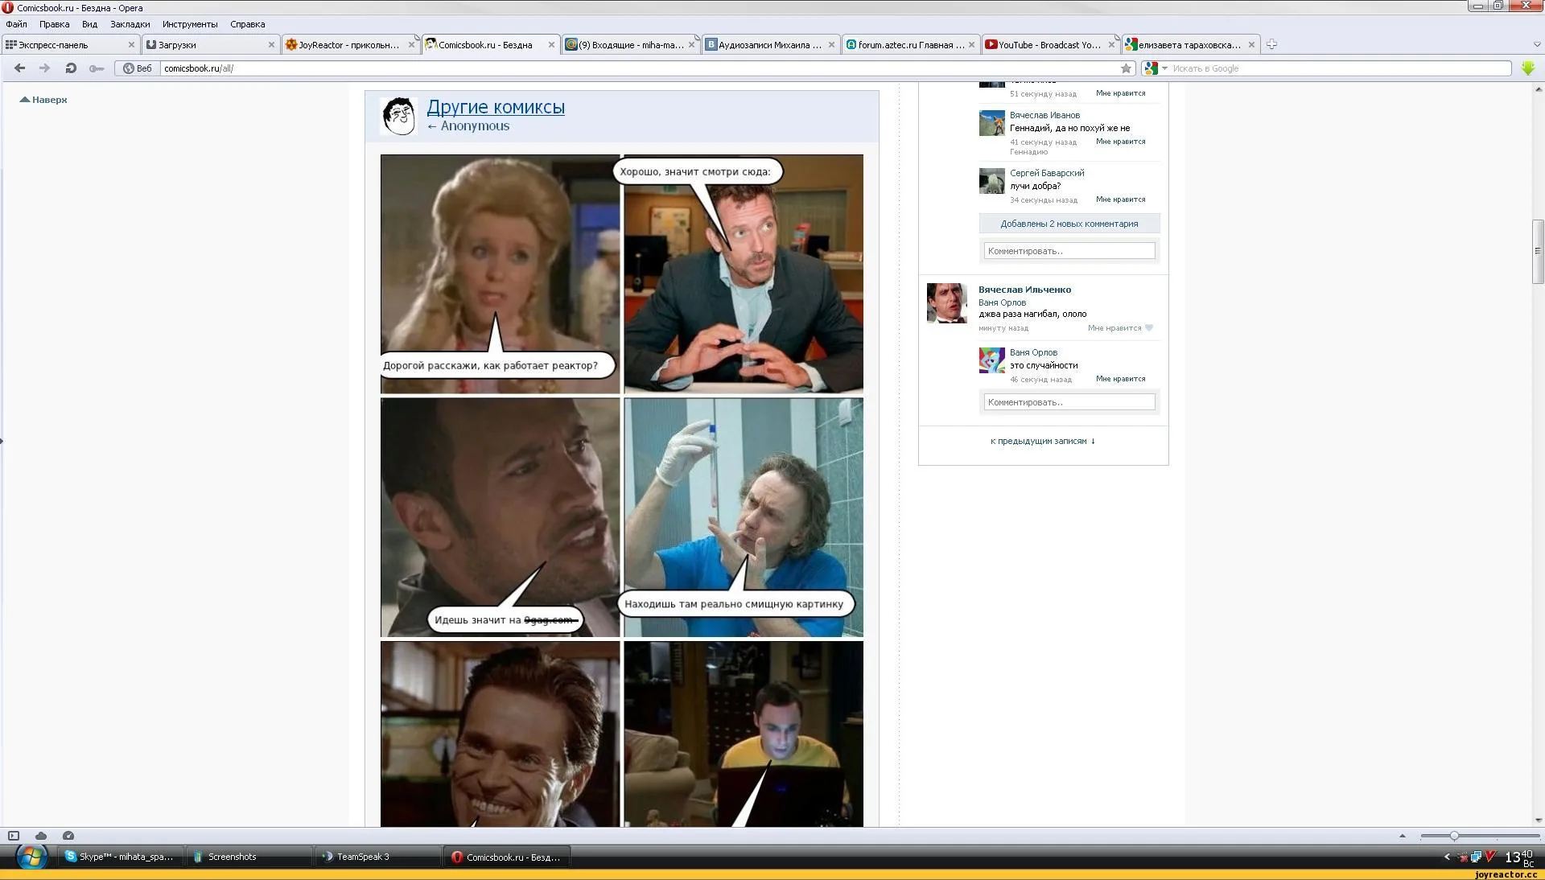Open Skype from the taskbar
The width and height of the screenshot is (1545, 880).
click(120, 857)
